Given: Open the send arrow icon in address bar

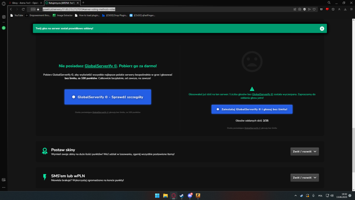Looking at the screenshot, I should pyautogui.click(x=309, y=9).
